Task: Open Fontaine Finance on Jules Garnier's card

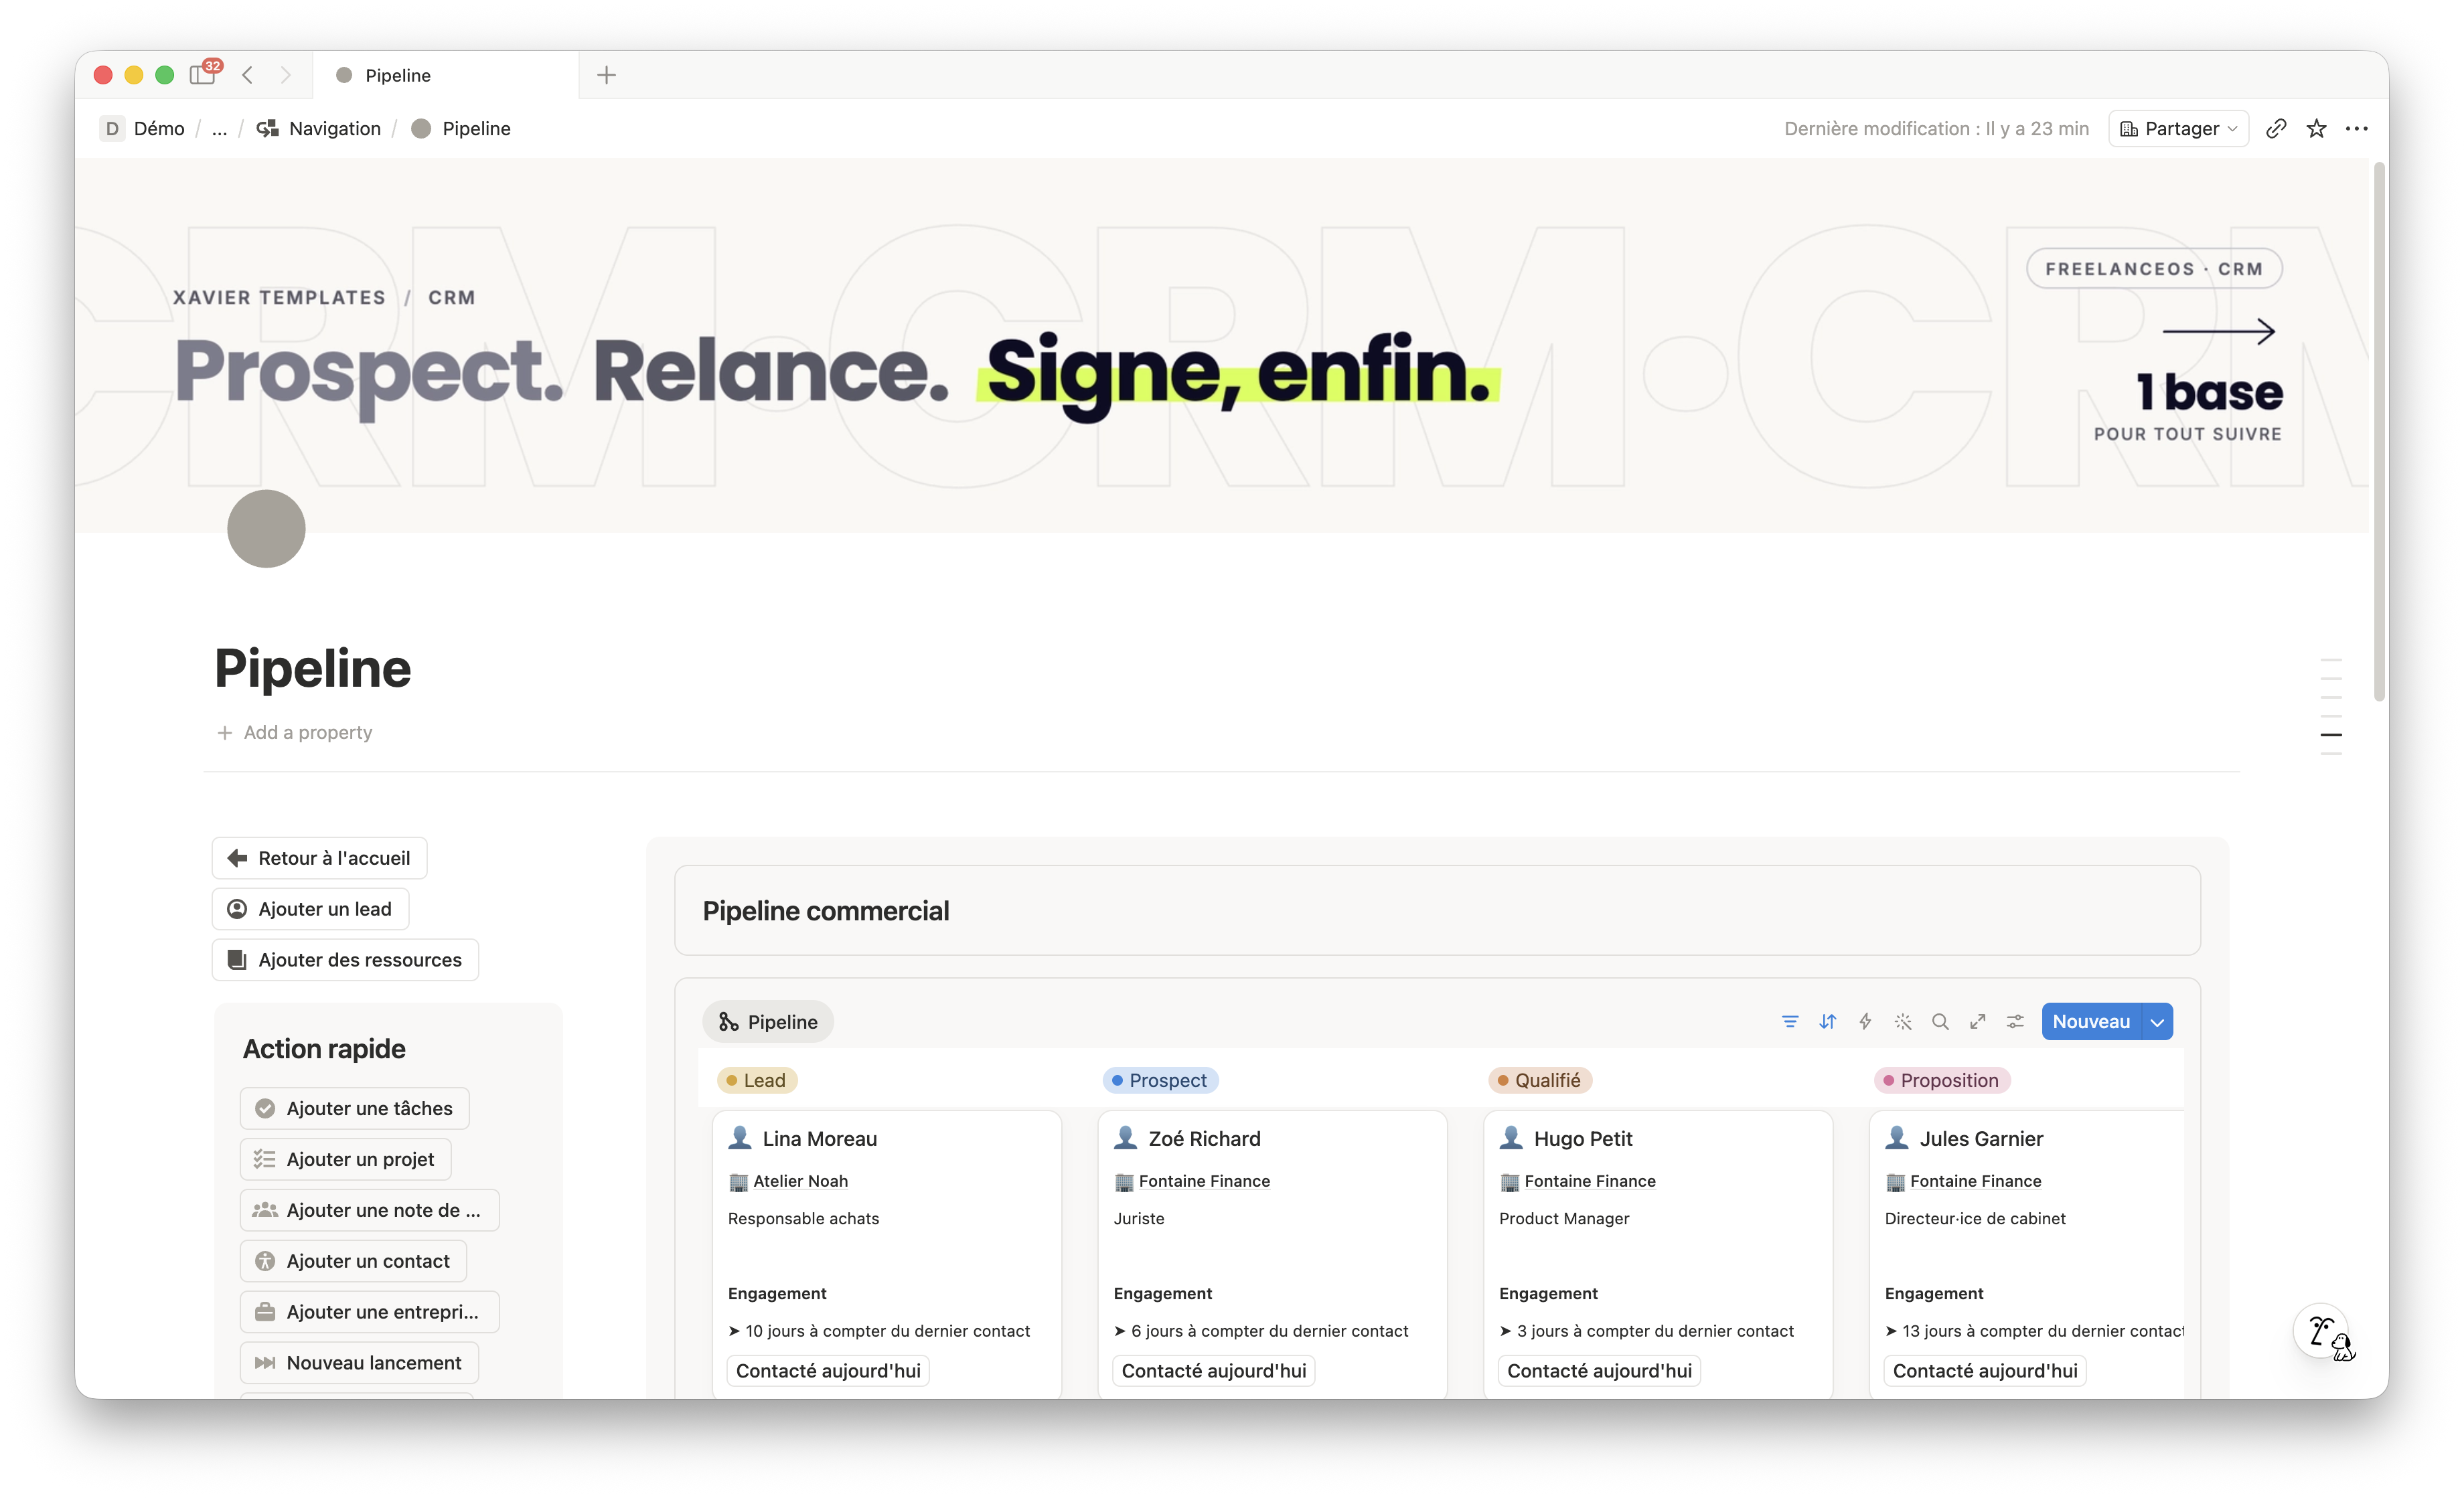Action: click(1964, 1181)
